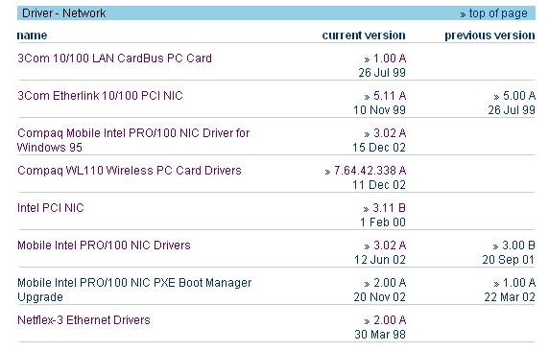This screenshot has height=351, width=549.
Task: Open PXE Boot Manager Upgrade entry
Action: coord(134,290)
